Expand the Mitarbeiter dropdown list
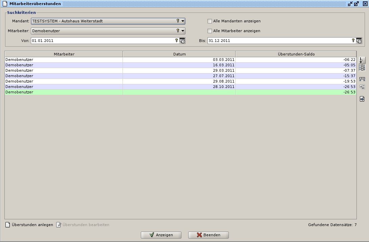This screenshot has width=369, height=242. click(x=183, y=31)
